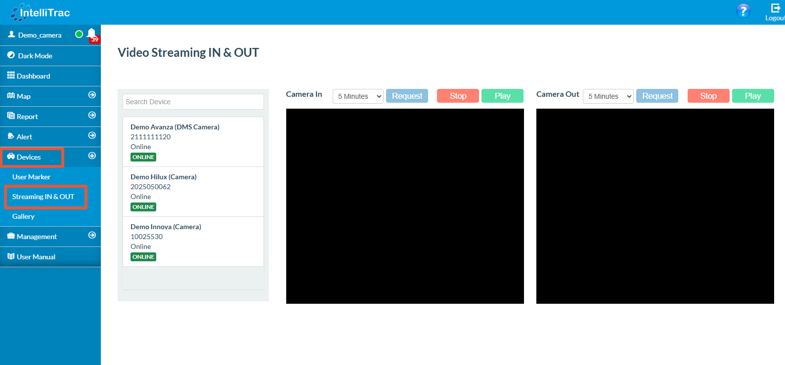Open the Gallery submenu item
The width and height of the screenshot is (785, 365).
23,216
